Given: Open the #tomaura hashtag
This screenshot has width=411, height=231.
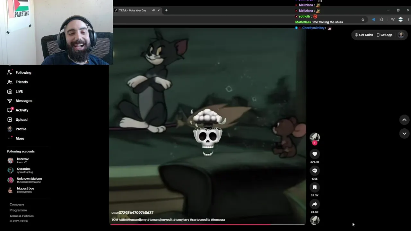Looking at the screenshot, I should (218, 220).
